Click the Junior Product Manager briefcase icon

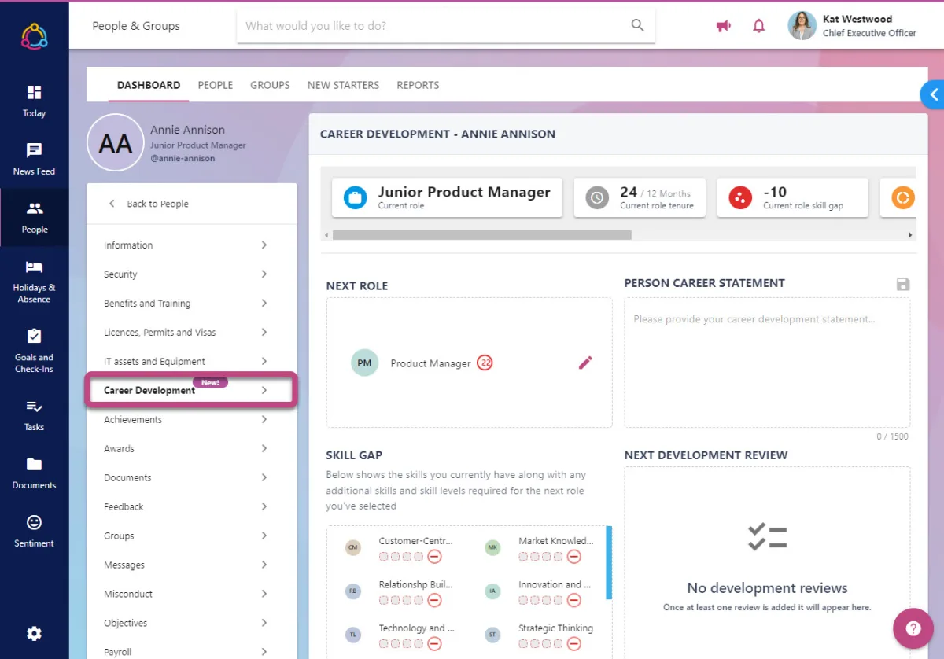tap(355, 197)
